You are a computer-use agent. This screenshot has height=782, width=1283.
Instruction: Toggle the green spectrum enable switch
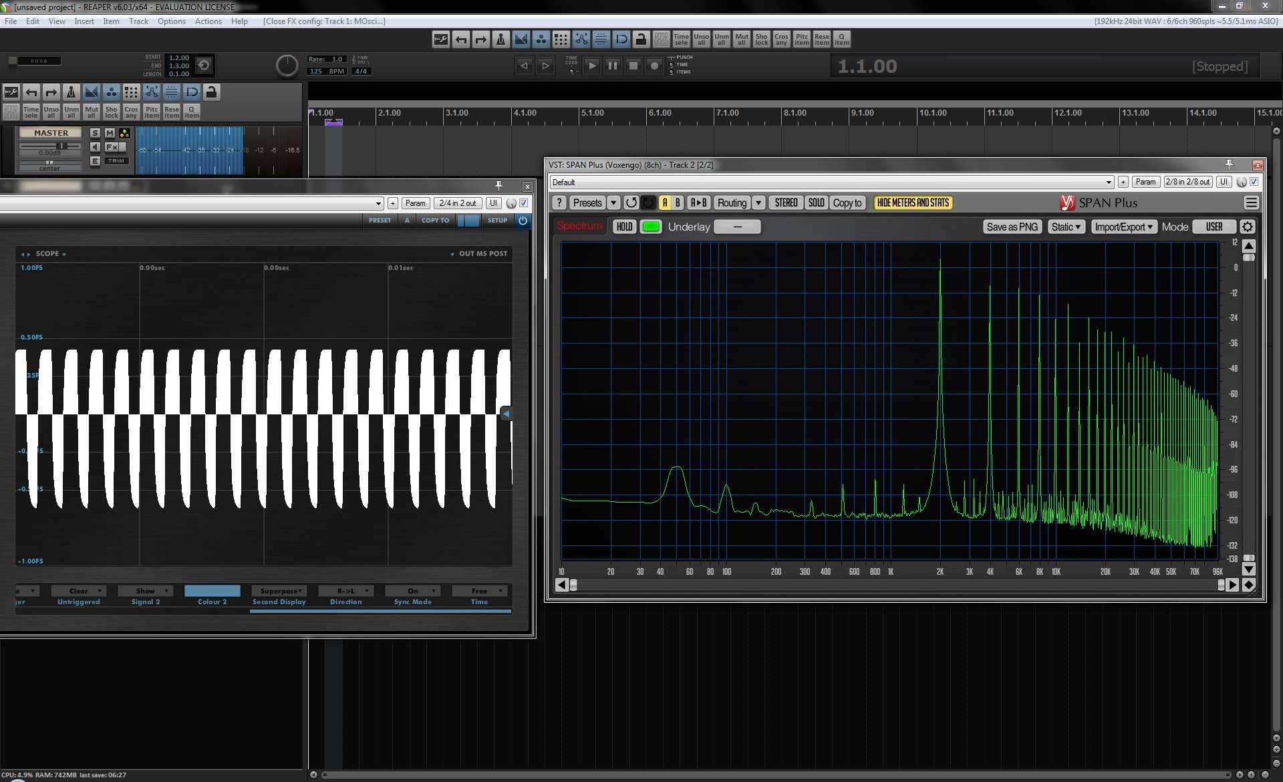650,227
